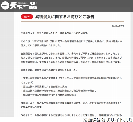Click the line beginning 心より深くお詫び申し上げます
Image resolution: width=133 pixels, height=122 pixels.
[x=71, y=58]
